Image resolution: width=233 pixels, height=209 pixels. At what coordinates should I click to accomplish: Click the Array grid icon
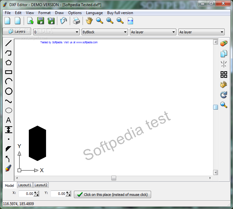(x=224, y=74)
